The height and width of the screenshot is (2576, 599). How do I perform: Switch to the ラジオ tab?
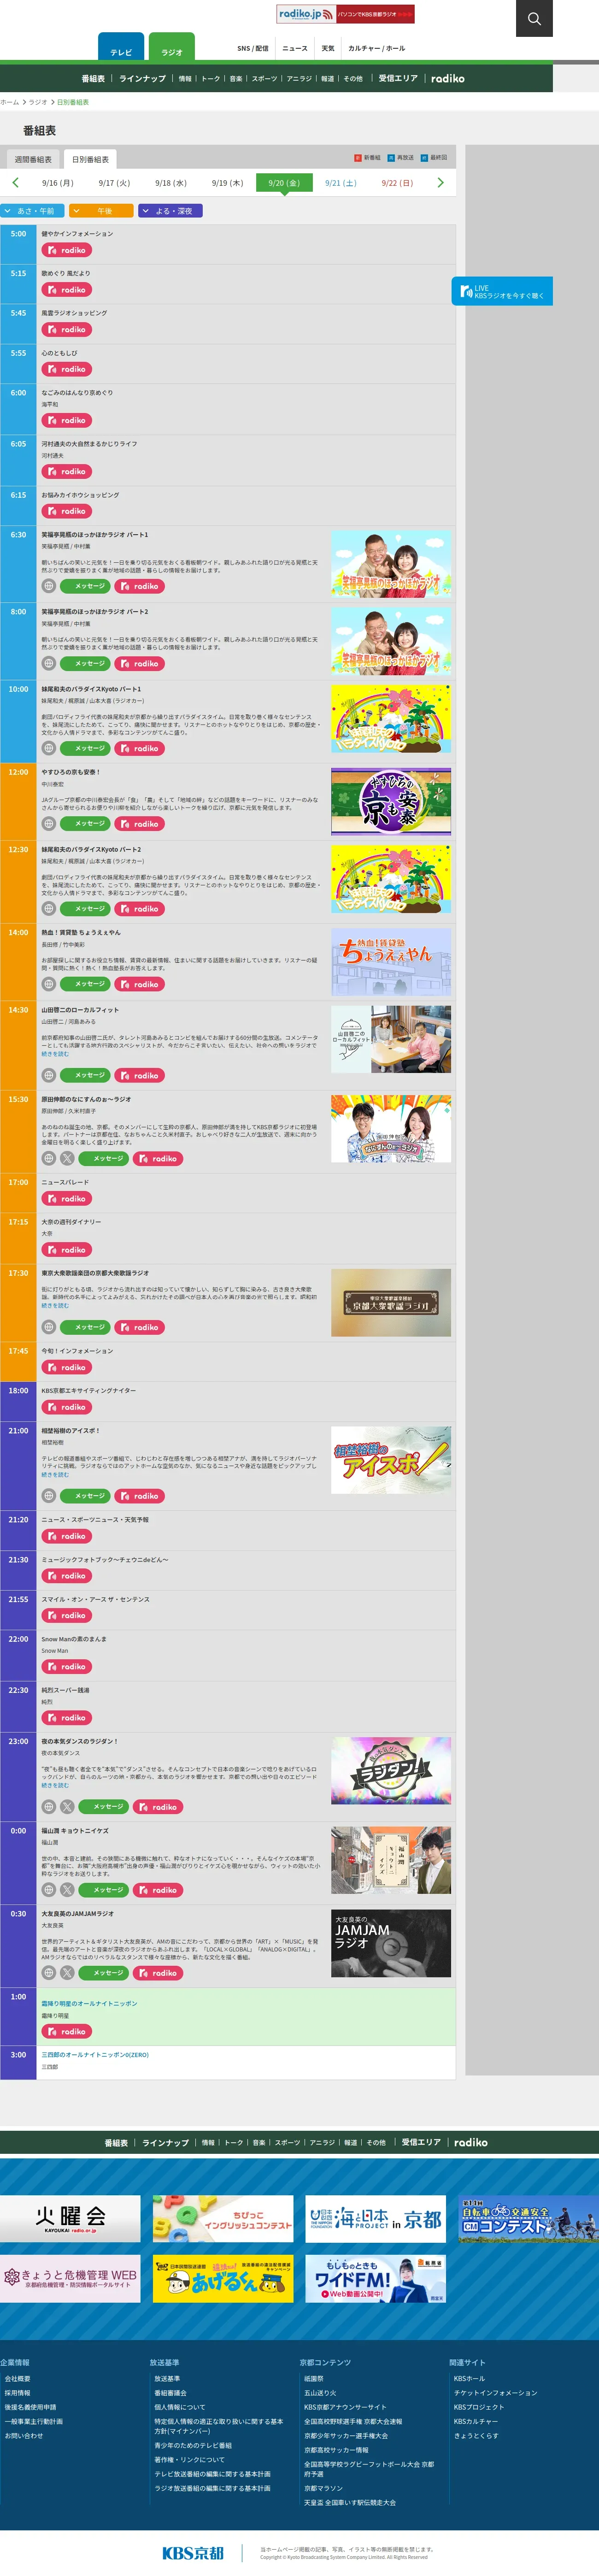(x=172, y=47)
